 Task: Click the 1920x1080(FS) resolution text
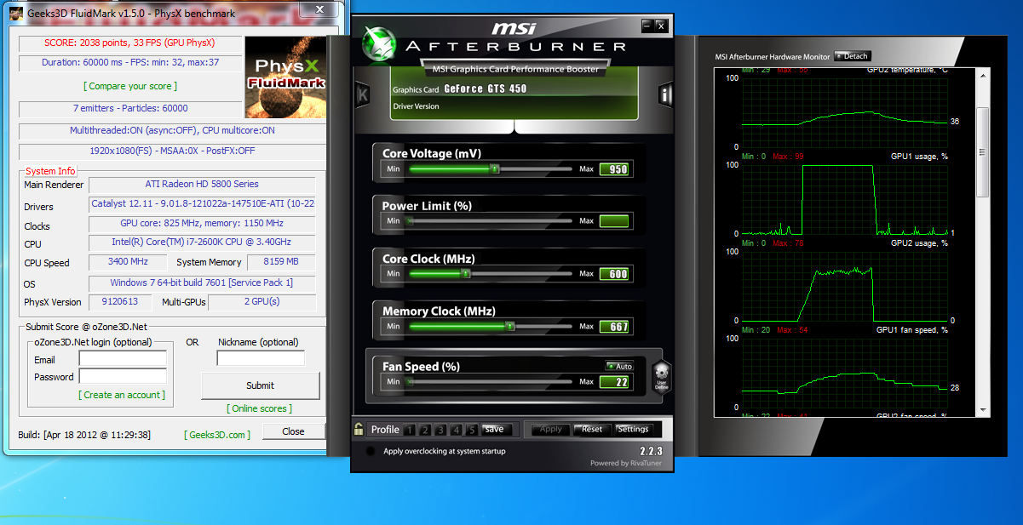(x=172, y=151)
